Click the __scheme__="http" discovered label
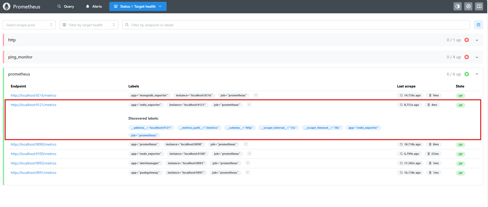The image size is (488, 207). (240, 128)
